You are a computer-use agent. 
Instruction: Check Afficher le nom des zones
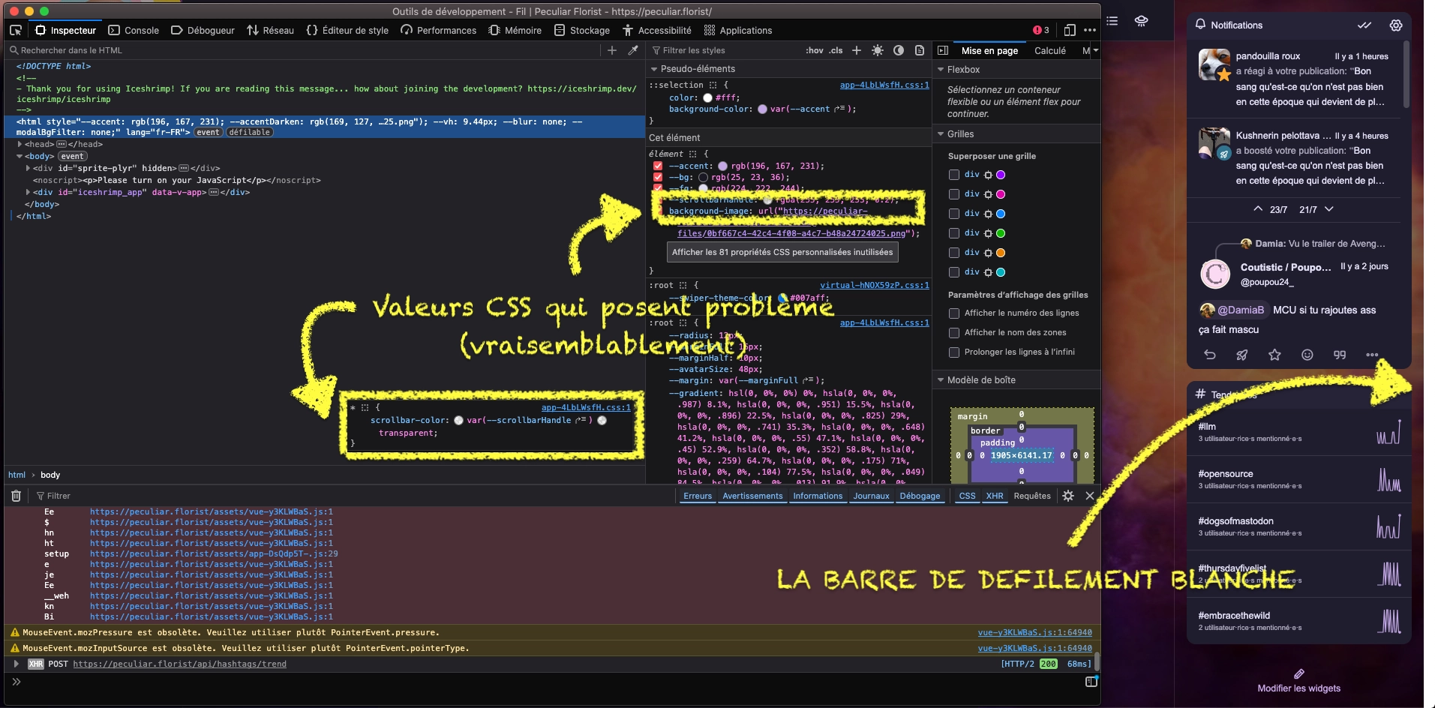[954, 332]
